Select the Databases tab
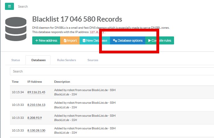 click(x=38, y=60)
